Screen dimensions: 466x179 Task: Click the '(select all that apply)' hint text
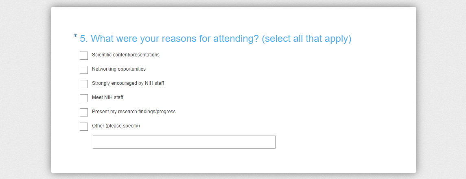point(306,39)
